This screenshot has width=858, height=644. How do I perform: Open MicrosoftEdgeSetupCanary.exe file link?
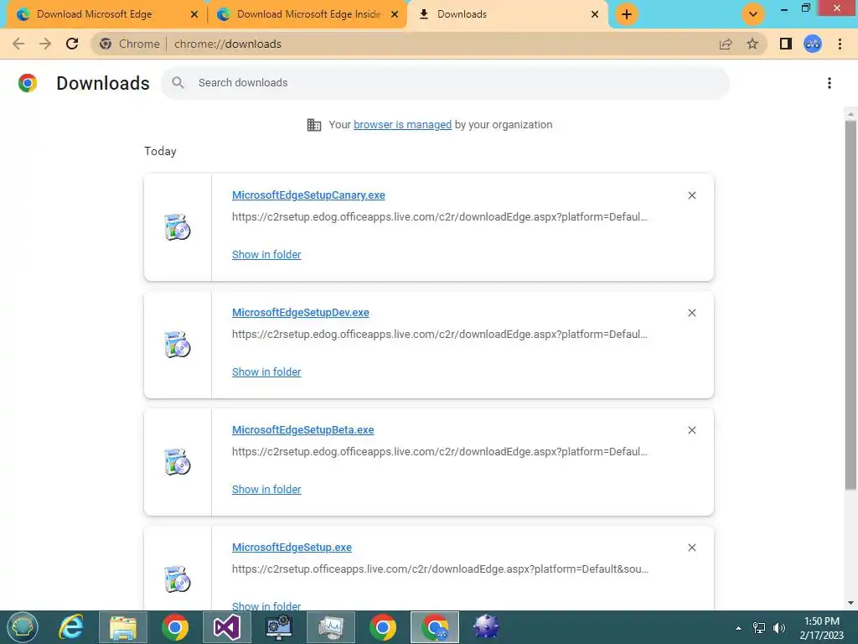point(308,195)
